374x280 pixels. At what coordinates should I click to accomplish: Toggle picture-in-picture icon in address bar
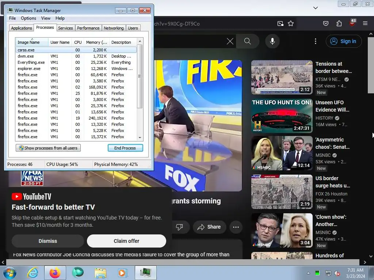(280, 23)
